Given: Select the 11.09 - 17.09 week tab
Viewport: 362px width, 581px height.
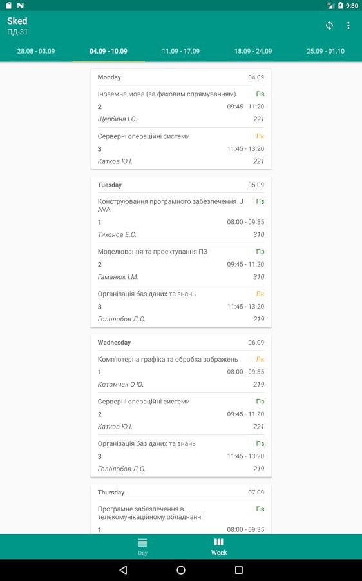Looking at the screenshot, I should click(181, 51).
